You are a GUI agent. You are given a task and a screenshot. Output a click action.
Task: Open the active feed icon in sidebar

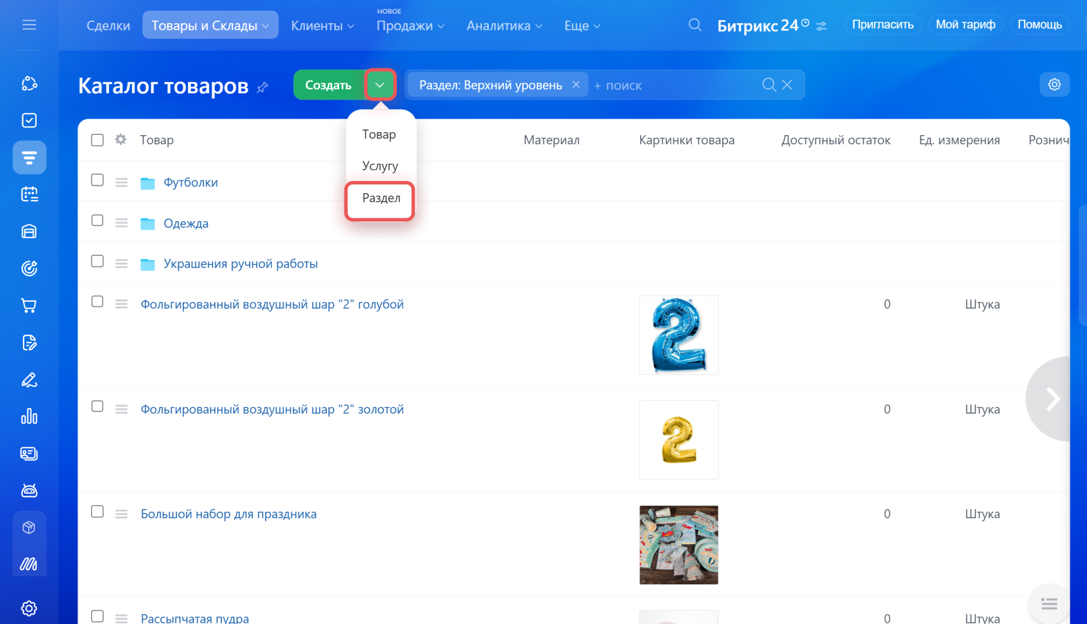point(29,157)
